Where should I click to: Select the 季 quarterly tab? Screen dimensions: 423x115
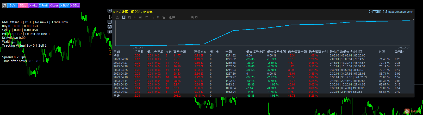[141, 17]
